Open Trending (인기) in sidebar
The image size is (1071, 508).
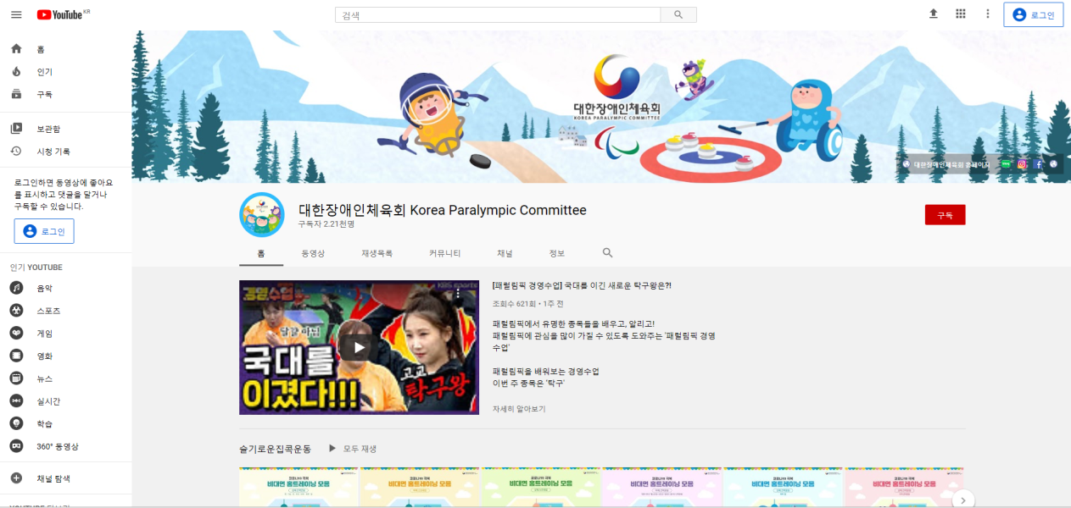[44, 72]
